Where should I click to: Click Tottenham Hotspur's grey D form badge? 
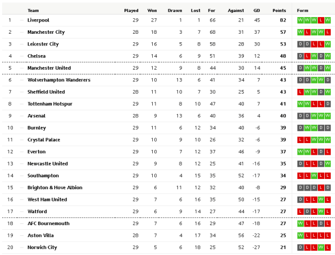[327, 104]
